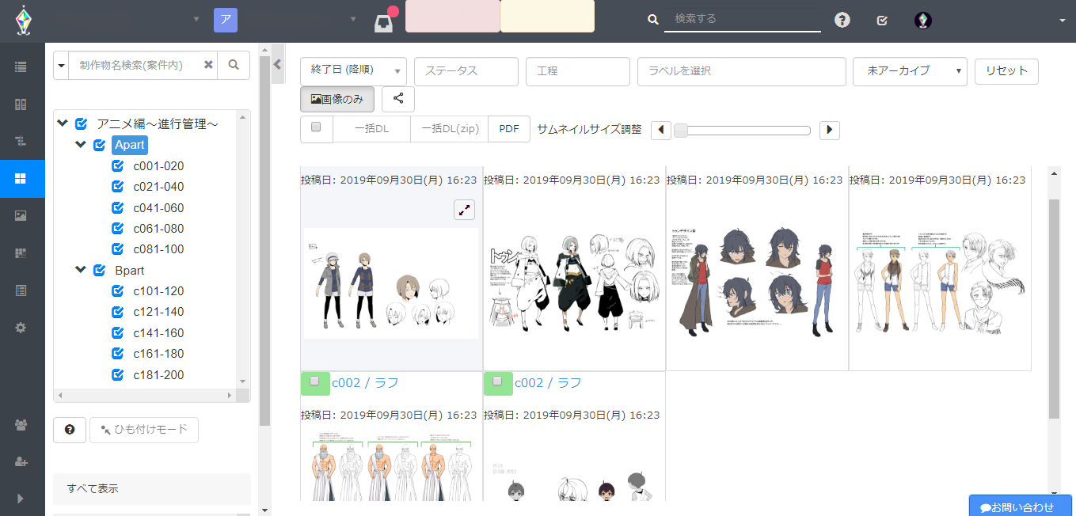
Task: Expand the first thumbnail with fullscreen arrows
Action: coord(464,209)
